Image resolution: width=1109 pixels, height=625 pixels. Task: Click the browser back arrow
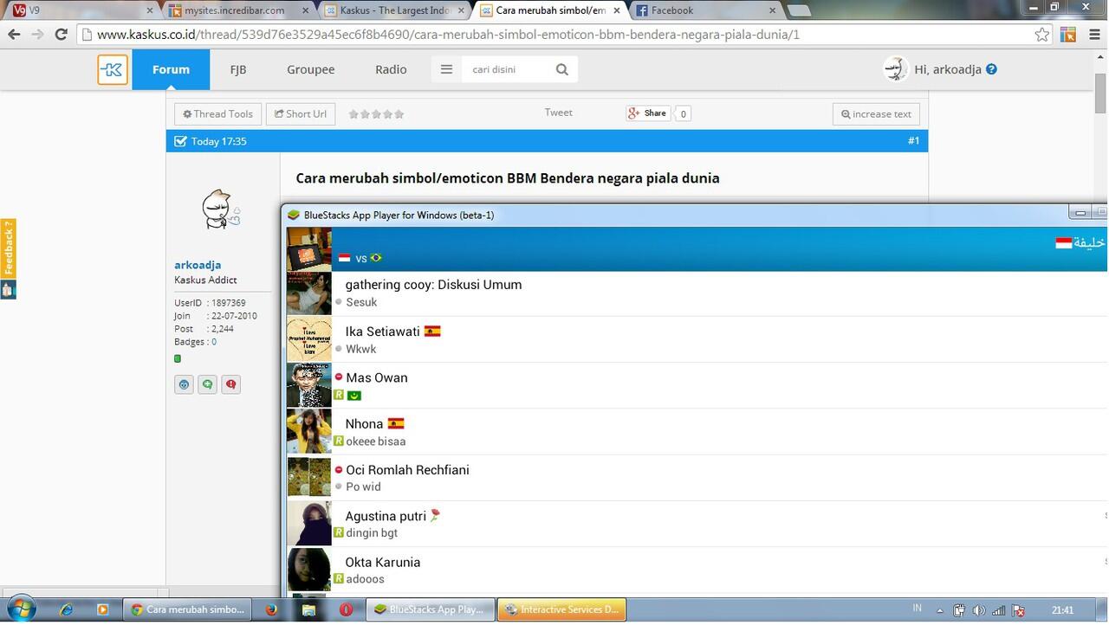click(x=14, y=35)
